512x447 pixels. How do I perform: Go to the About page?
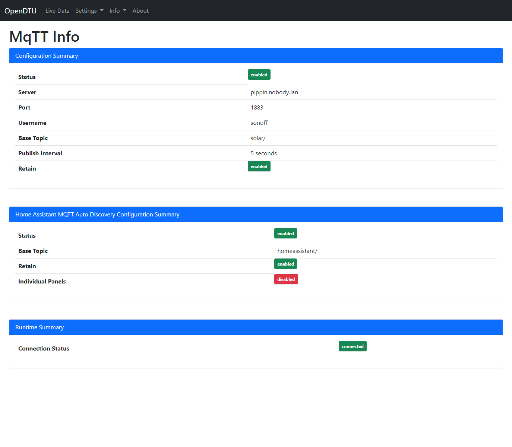pyautogui.click(x=140, y=11)
